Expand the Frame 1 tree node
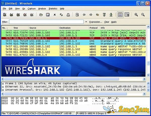 (3, 84)
